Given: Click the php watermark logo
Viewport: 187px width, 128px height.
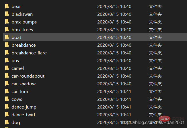Looking at the screenshot, I should [164, 119].
